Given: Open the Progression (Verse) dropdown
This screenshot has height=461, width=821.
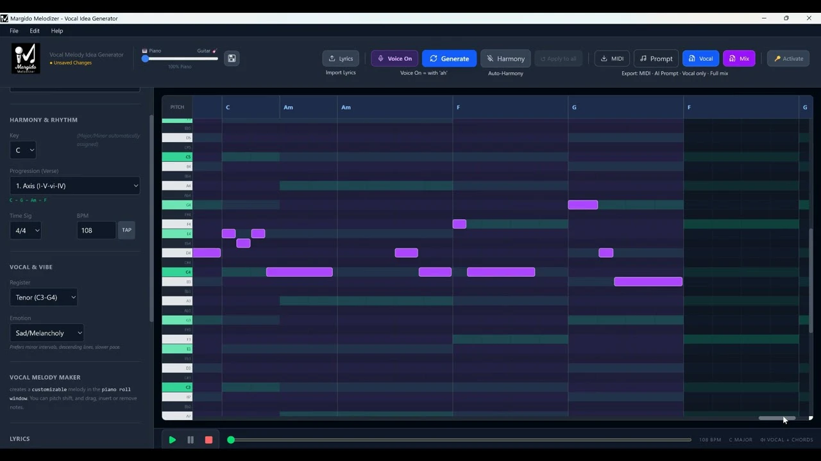Looking at the screenshot, I should 74,186.
